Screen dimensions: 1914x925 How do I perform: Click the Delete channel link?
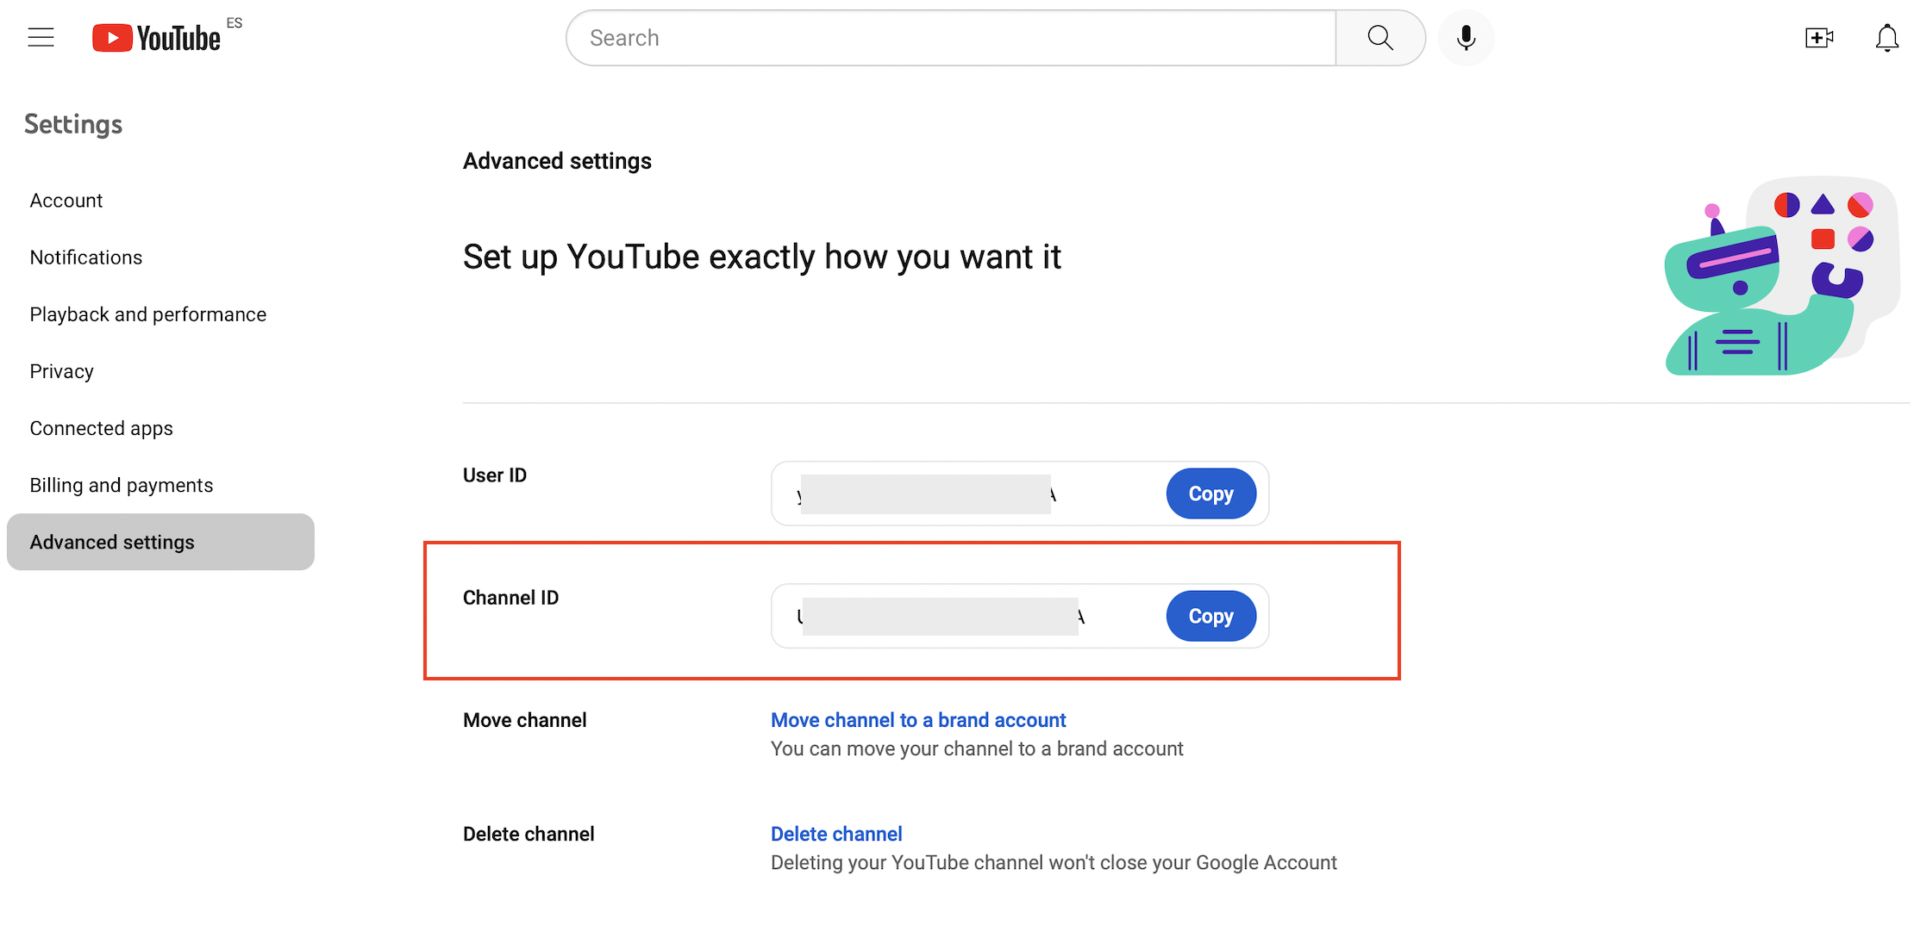coord(836,834)
